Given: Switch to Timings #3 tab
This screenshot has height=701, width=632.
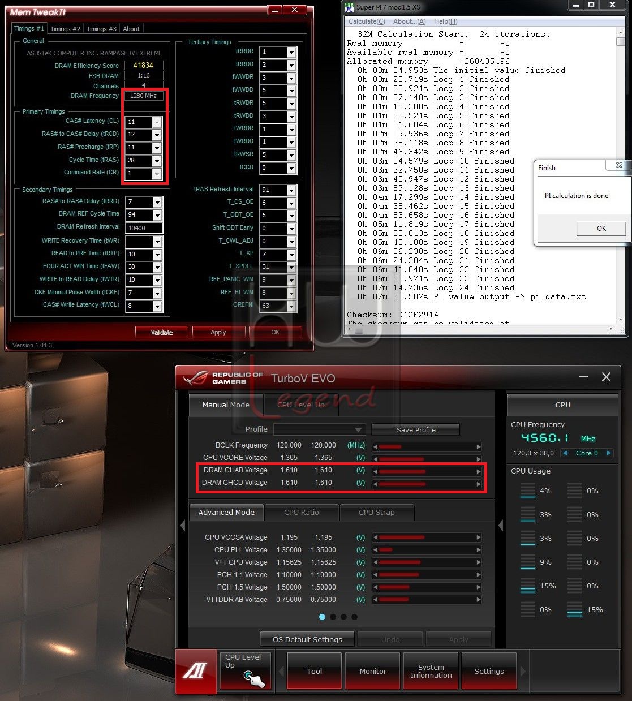Looking at the screenshot, I should (101, 29).
